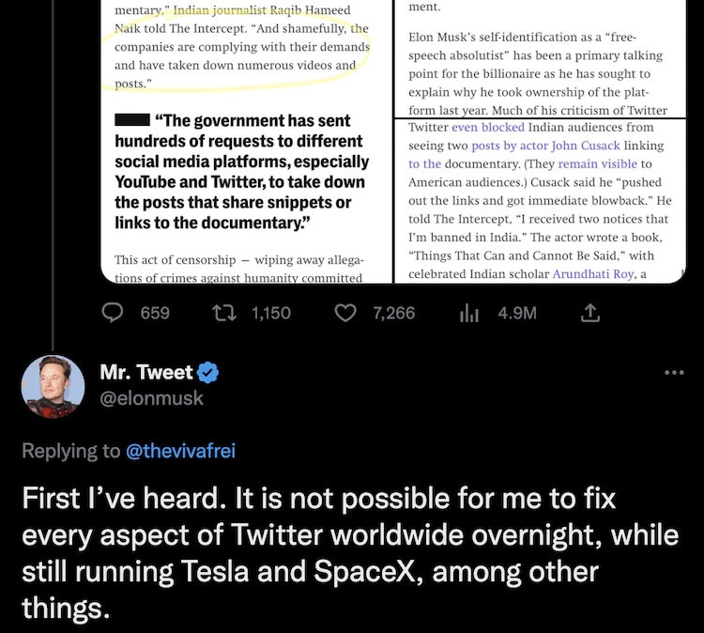Open tweet analytics via the bar chart icon

(x=469, y=313)
